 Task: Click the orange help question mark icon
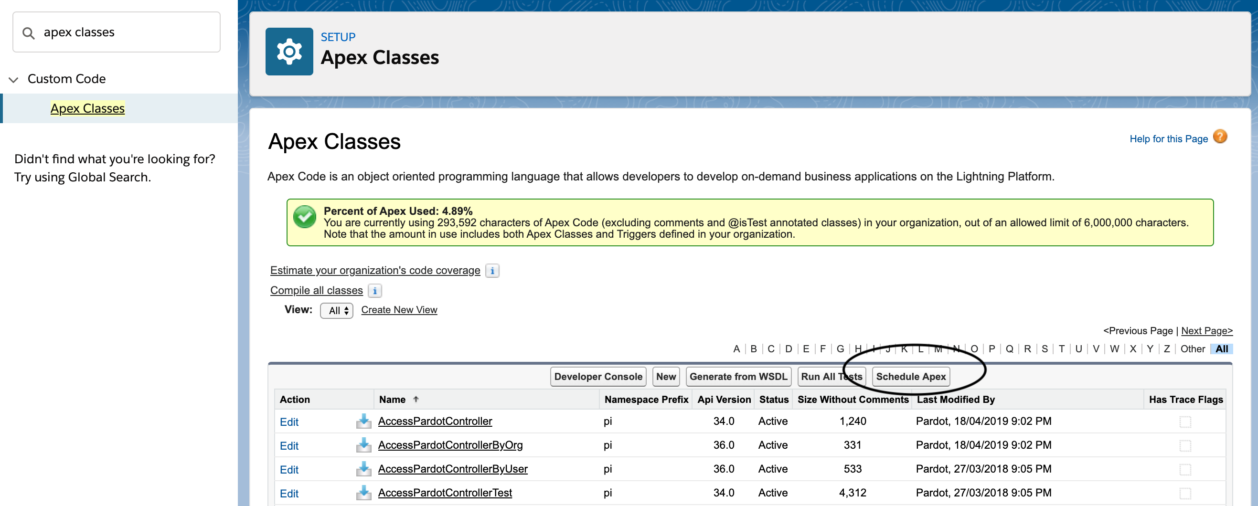pyautogui.click(x=1219, y=137)
